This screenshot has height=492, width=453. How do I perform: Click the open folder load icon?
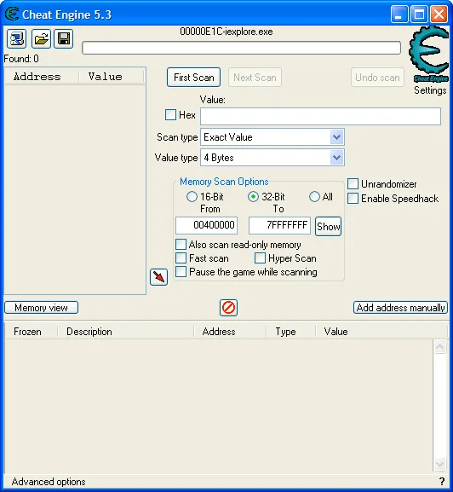point(41,39)
